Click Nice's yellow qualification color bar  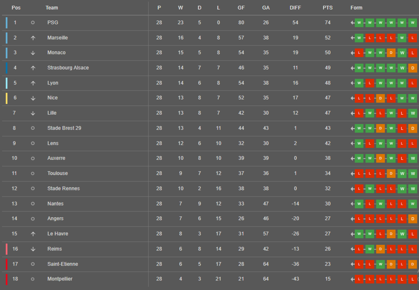(x=7, y=98)
